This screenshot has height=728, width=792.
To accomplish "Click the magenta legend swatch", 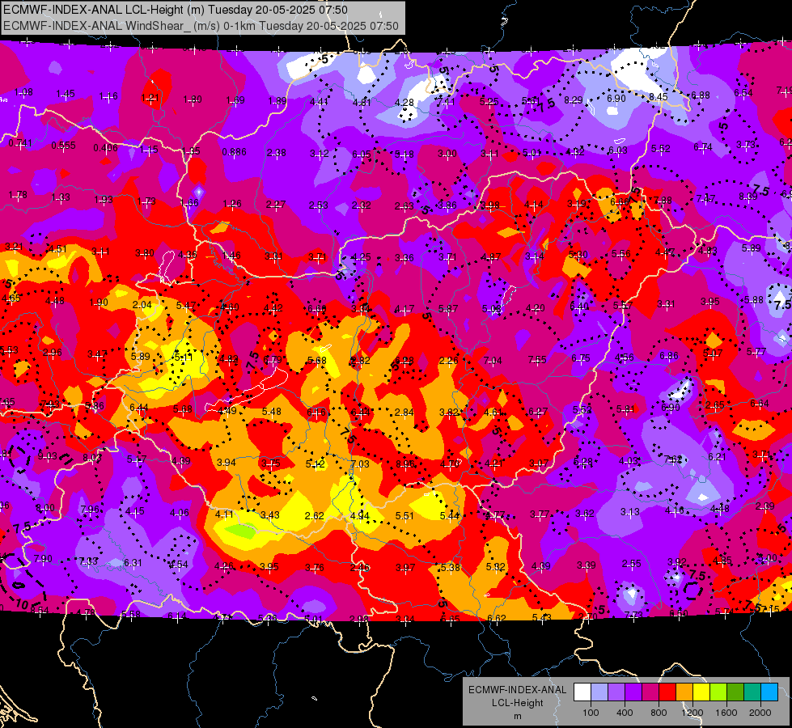I will click(650, 692).
